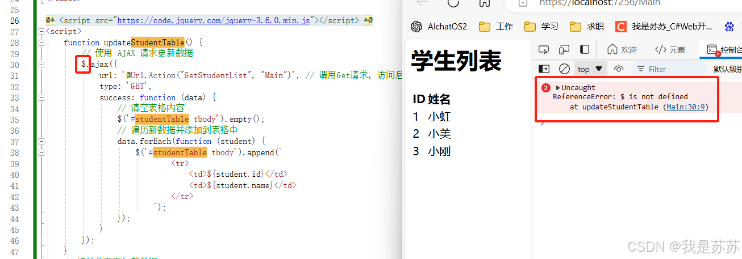Collapse updateStudentTable function at line 28
This screenshot has height=259, width=742.
pos(41,43)
